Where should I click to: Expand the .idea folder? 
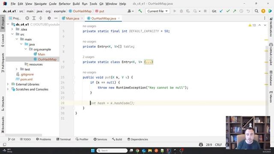point(12,30)
